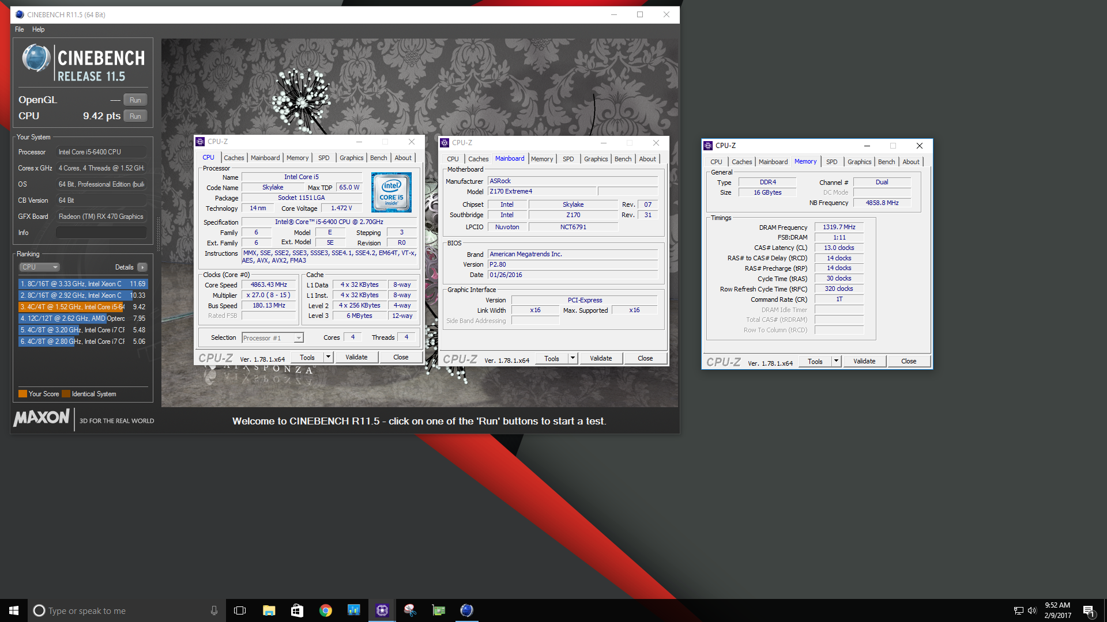This screenshot has width=1107, height=622.
Task: Click the Cinebench title bar icon
Action: (20, 14)
